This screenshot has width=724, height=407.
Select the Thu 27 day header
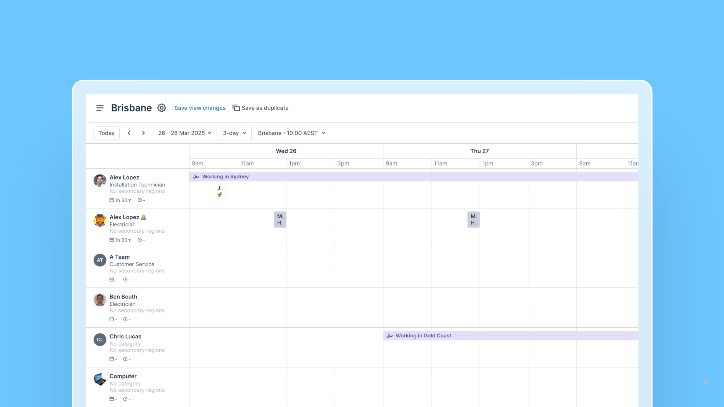480,151
